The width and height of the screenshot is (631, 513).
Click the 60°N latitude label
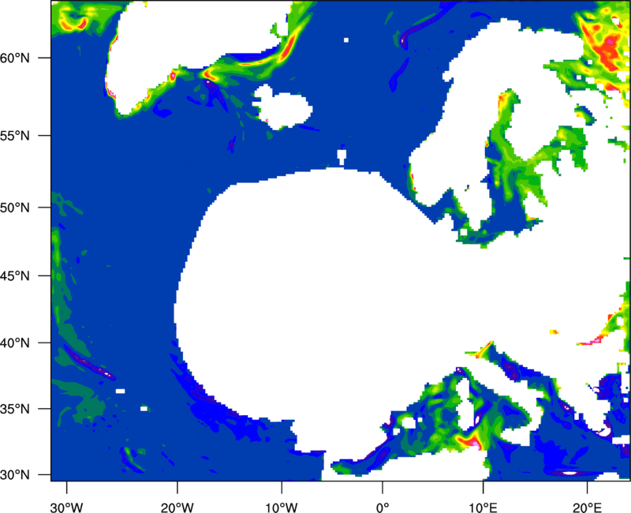pyautogui.click(x=15, y=58)
